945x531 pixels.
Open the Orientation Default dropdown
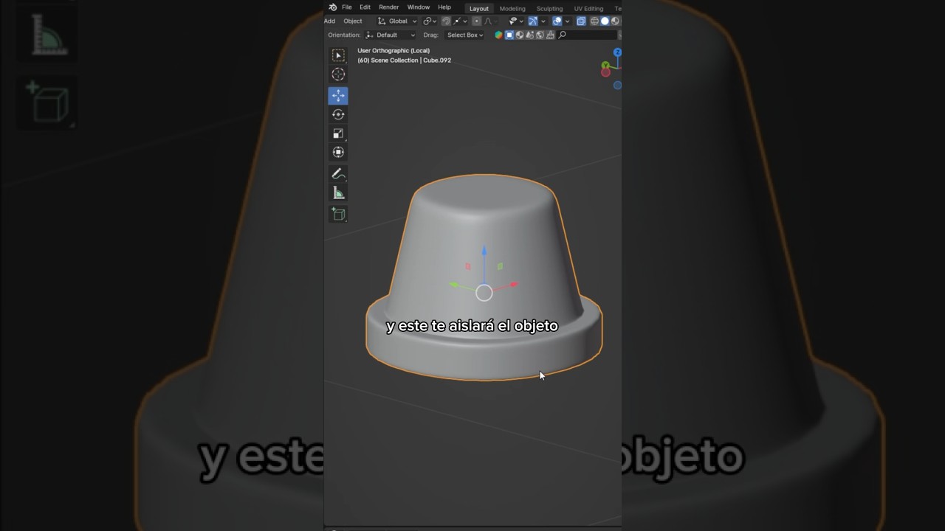(x=390, y=35)
